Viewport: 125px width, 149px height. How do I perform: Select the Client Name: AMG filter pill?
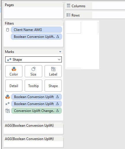pos(36,30)
